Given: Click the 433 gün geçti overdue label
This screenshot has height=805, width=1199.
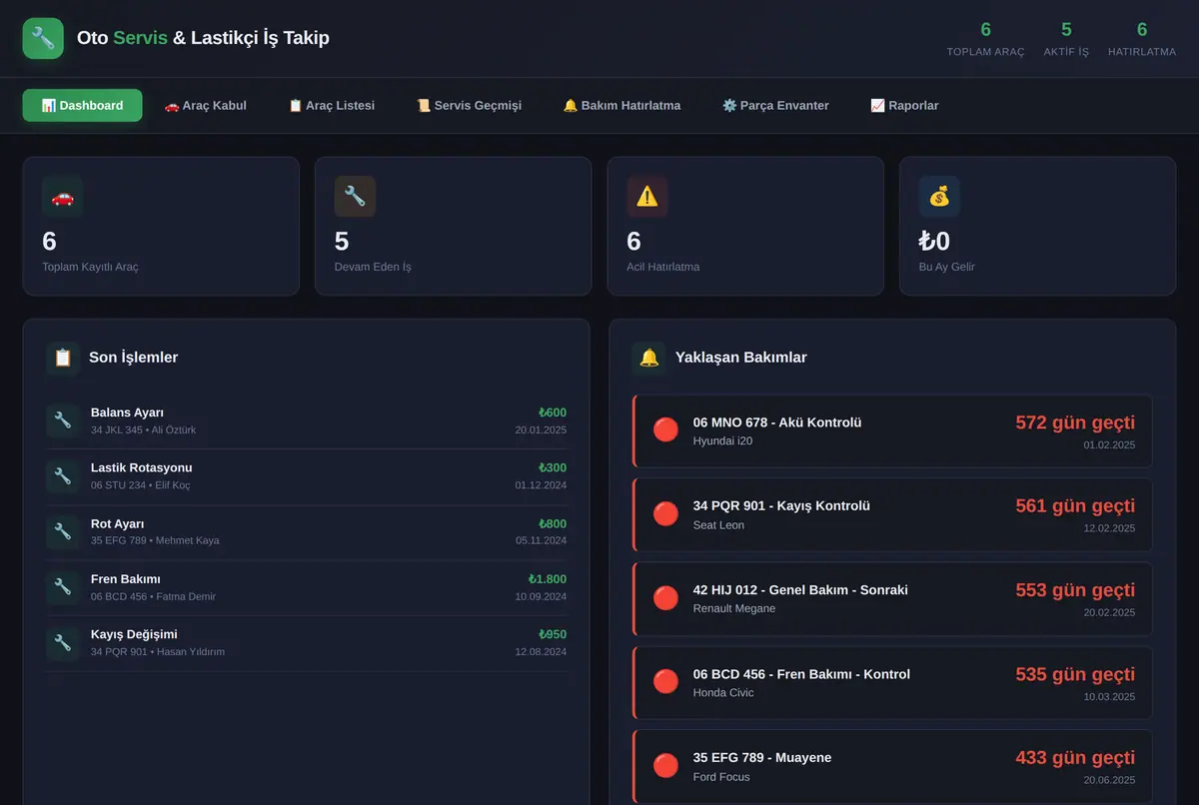Looking at the screenshot, I should pos(1075,757).
